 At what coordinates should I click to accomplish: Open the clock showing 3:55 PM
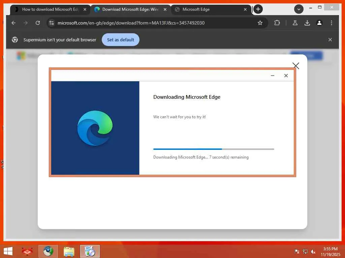330,251
